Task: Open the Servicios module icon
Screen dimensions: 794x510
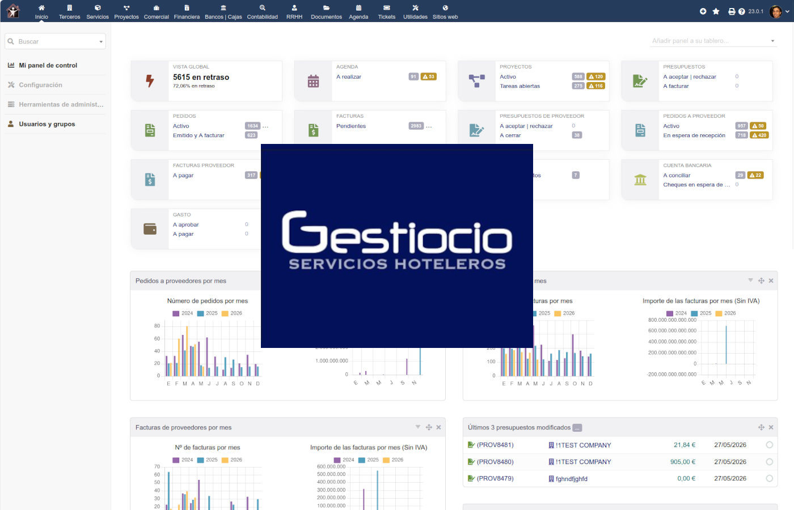Action: point(98,8)
